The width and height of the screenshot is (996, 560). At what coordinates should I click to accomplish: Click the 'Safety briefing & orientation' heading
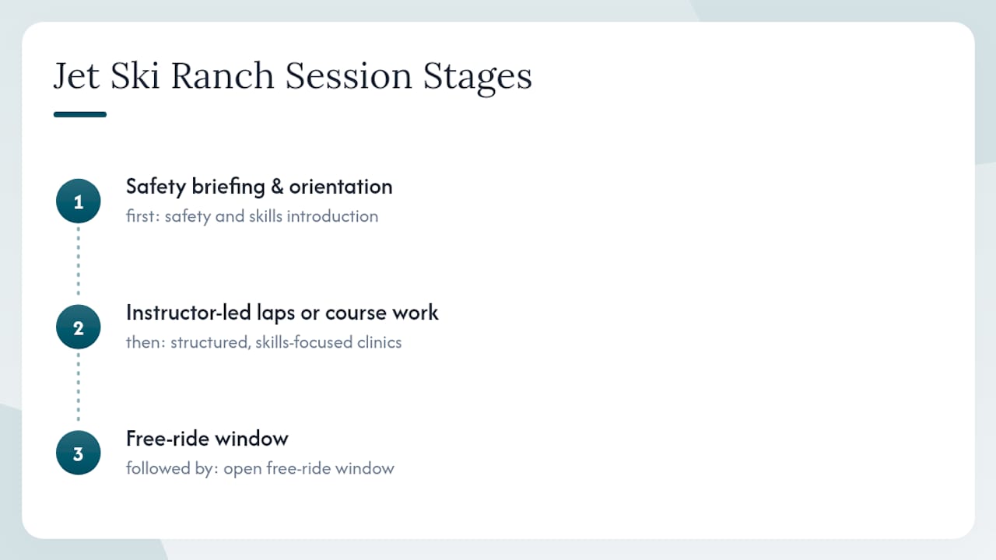(x=259, y=187)
